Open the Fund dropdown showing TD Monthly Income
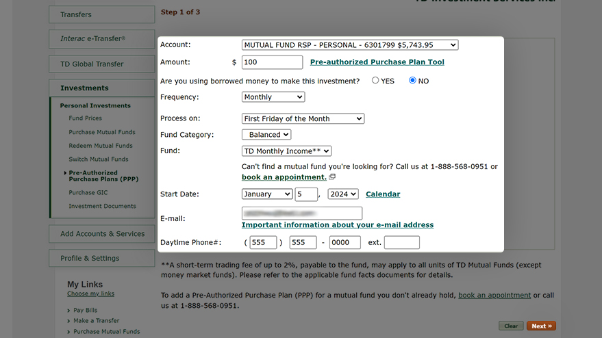 pos(286,151)
